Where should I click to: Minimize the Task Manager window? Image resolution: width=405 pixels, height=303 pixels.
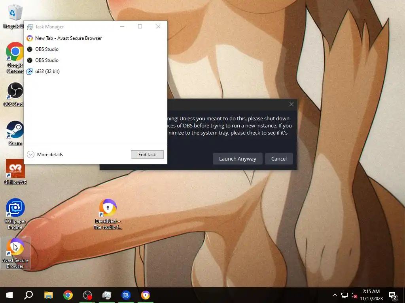click(122, 26)
